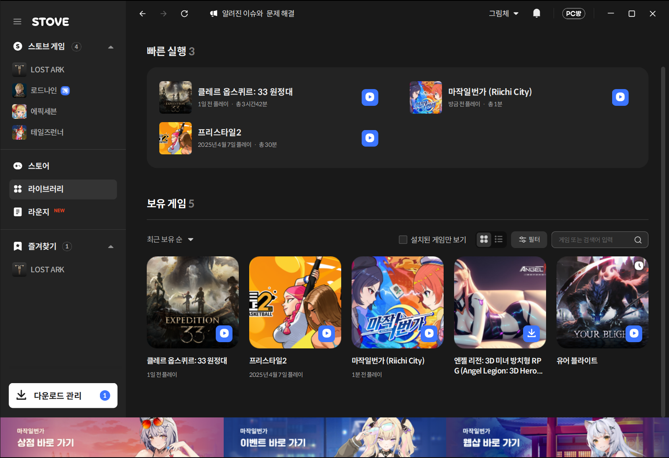Click the search magnifier icon
The height and width of the screenshot is (458, 669).
tap(638, 240)
